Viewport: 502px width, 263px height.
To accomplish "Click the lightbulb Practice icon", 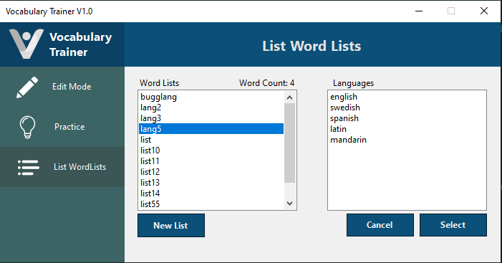I will (27, 127).
